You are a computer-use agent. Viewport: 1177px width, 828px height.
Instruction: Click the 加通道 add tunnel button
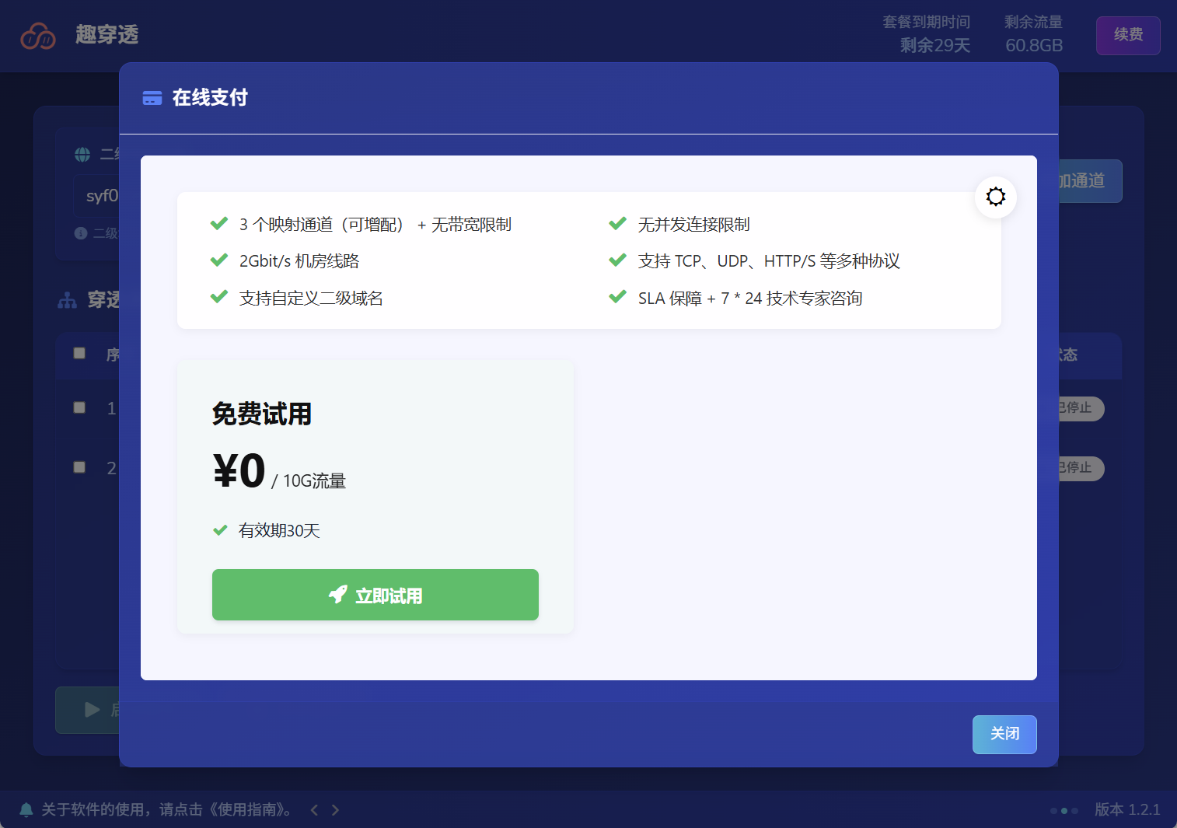(x=1087, y=181)
